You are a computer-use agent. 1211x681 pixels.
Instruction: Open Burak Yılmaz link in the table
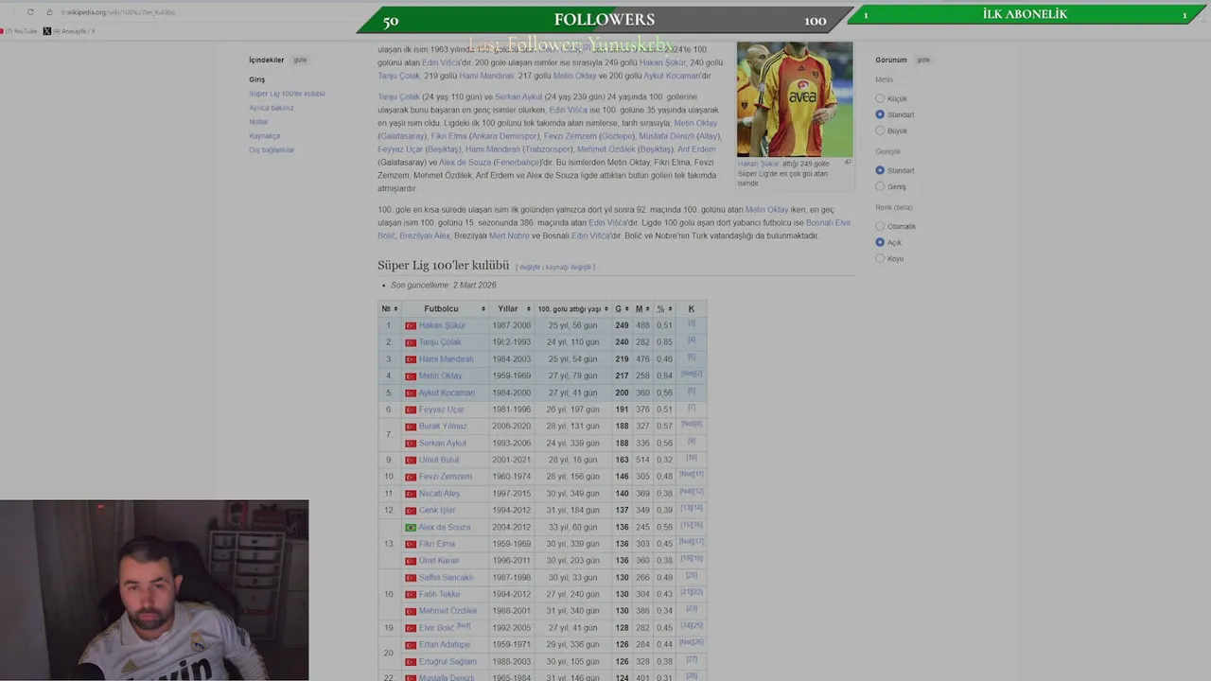(443, 427)
